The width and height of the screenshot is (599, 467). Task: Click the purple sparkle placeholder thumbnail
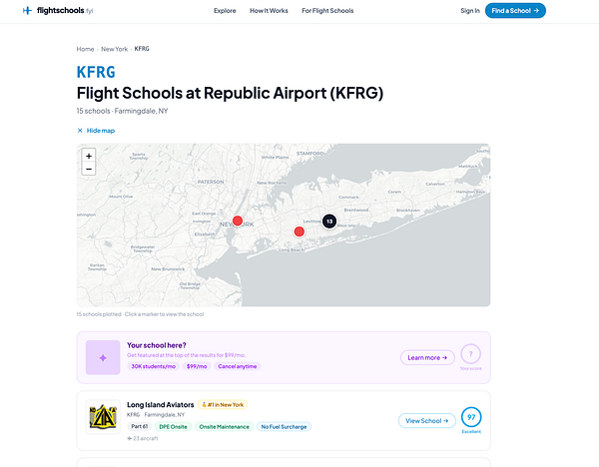pos(103,357)
